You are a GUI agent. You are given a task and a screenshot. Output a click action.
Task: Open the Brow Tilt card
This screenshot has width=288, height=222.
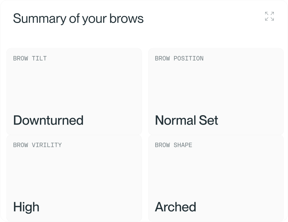[74, 92]
